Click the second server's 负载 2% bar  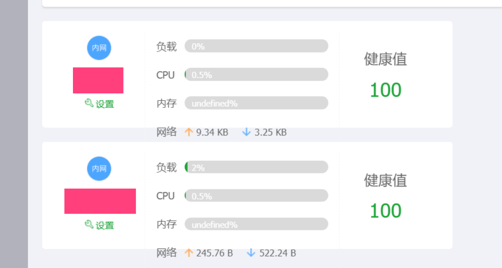pos(256,167)
